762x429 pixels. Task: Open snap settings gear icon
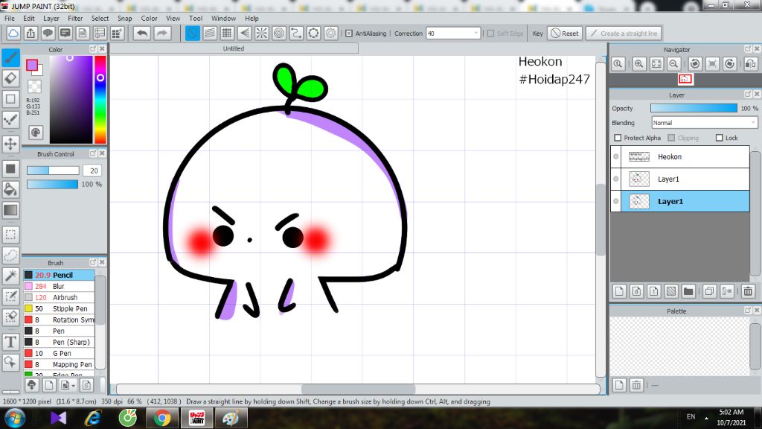click(331, 33)
